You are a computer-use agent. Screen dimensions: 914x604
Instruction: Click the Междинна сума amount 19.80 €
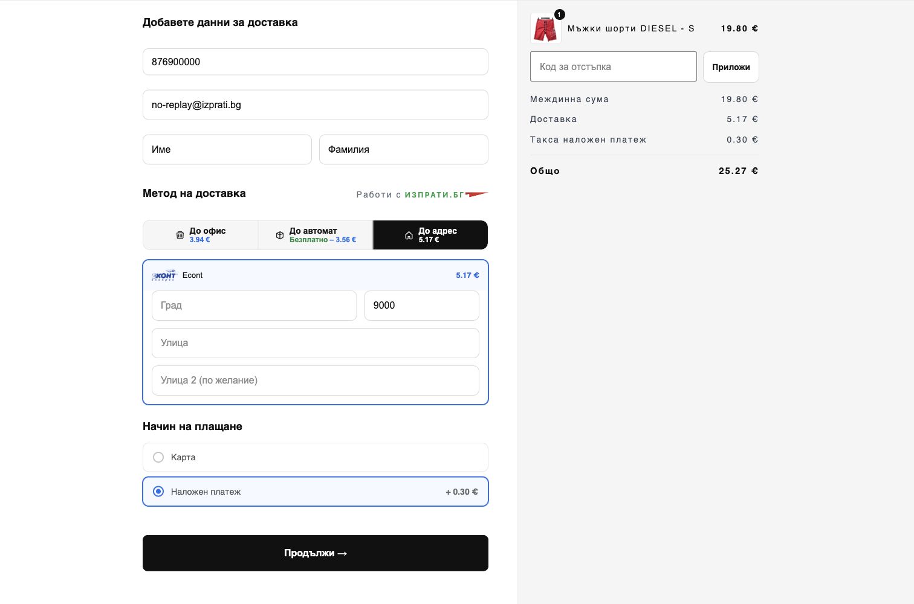(740, 99)
